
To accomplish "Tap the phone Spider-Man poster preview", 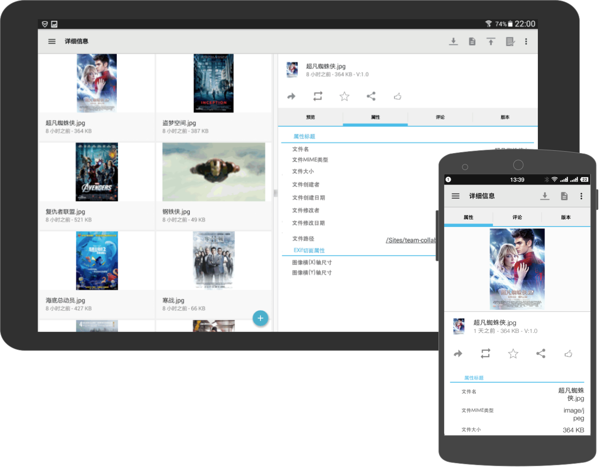I will pos(517,269).
